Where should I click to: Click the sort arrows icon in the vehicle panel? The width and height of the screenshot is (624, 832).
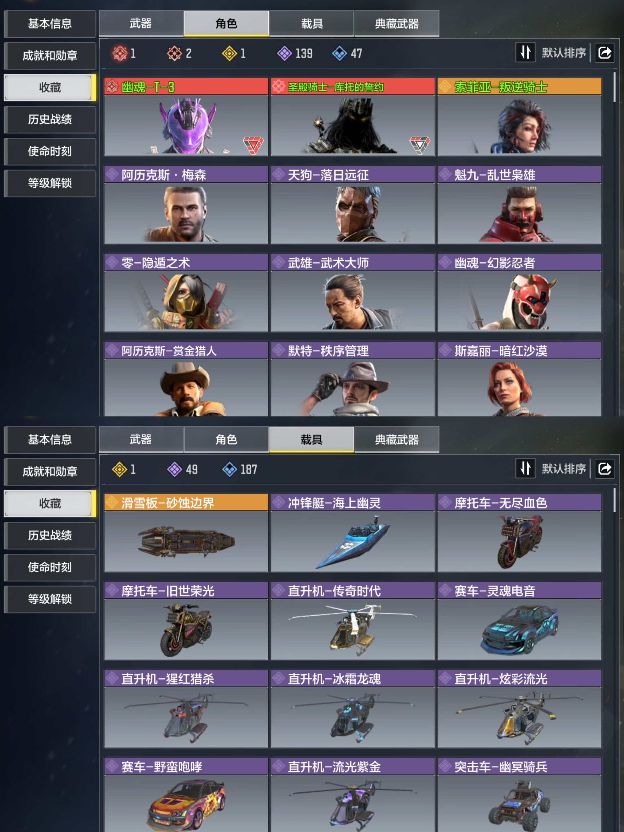[525, 468]
